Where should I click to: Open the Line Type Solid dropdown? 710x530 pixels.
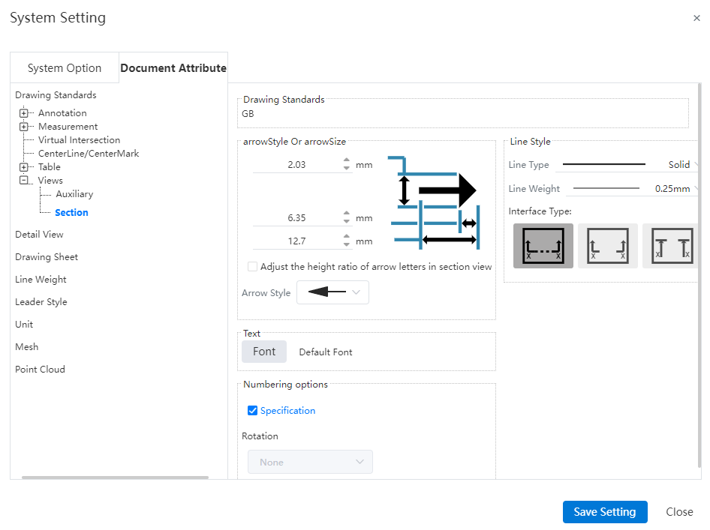(627, 165)
